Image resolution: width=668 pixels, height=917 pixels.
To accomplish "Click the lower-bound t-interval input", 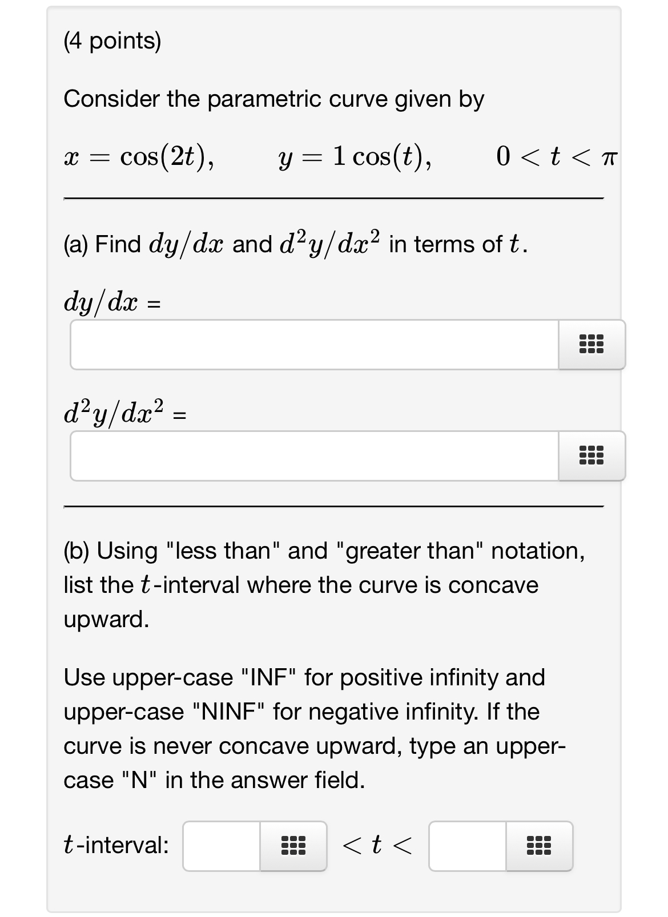I will pos(223,847).
